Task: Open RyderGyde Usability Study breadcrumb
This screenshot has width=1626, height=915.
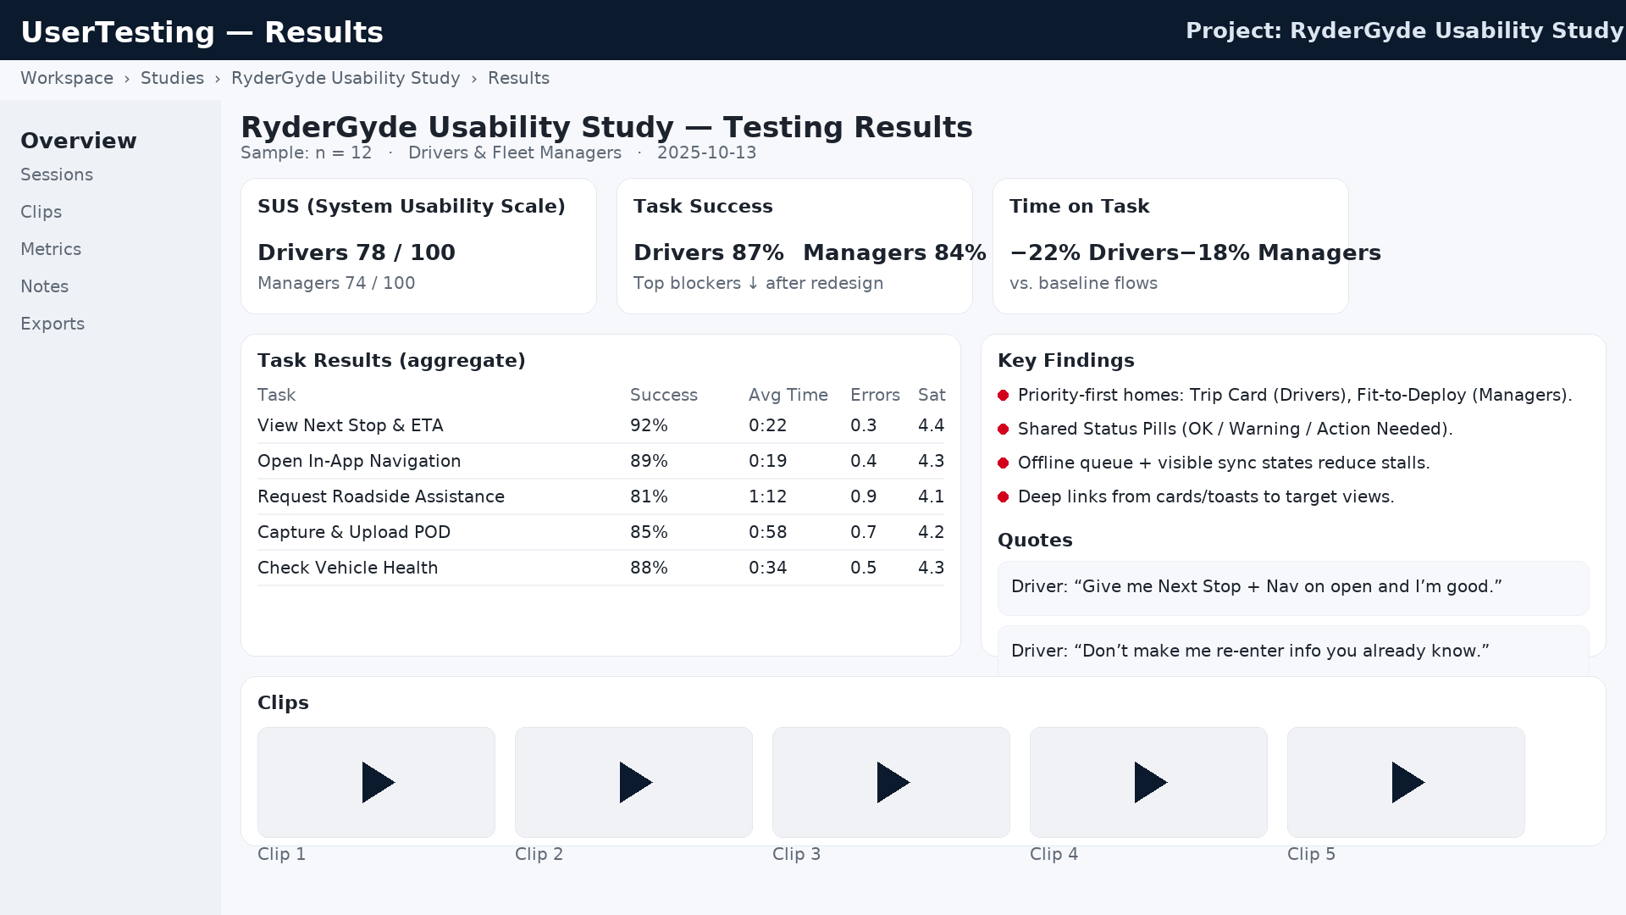Action: pyautogui.click(x=346, y=78)
